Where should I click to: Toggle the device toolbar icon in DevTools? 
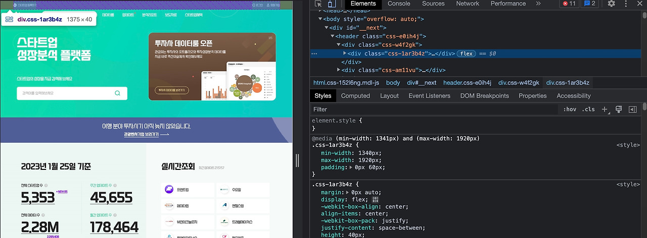point(332,4)
